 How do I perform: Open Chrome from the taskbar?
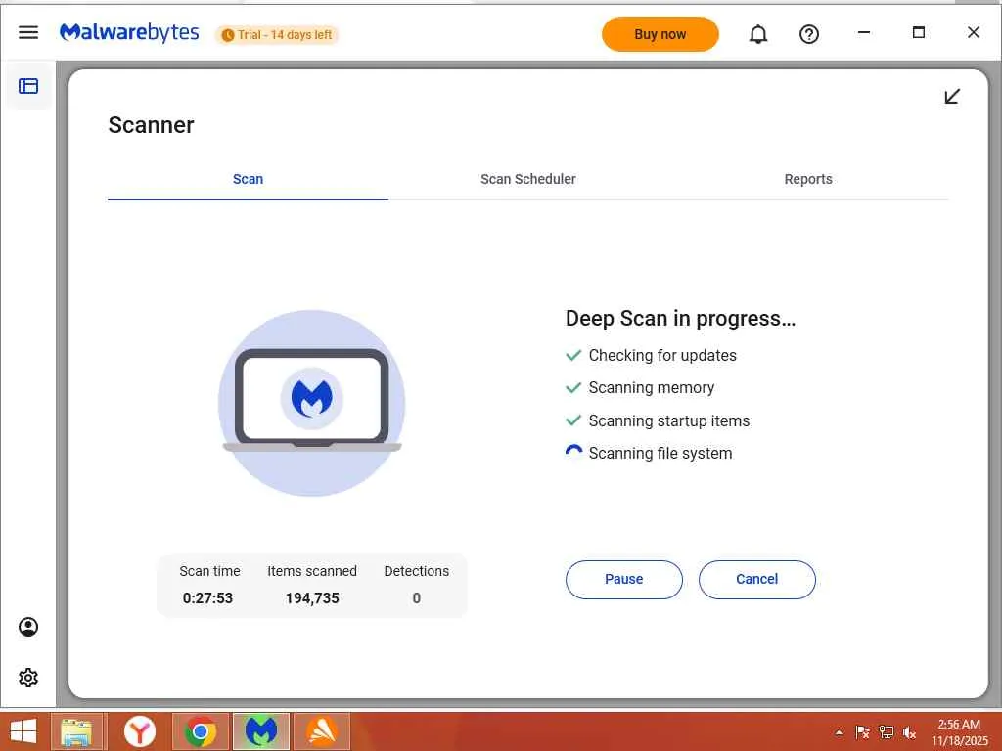pyautogui.click(x=200, y=731)
